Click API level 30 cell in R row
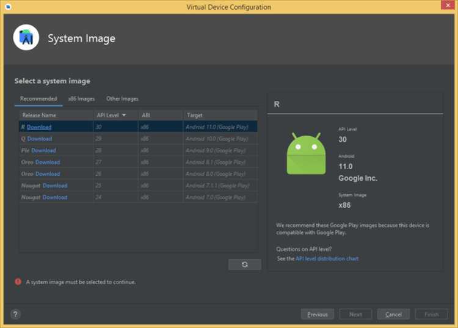 [x=115, y=127]
